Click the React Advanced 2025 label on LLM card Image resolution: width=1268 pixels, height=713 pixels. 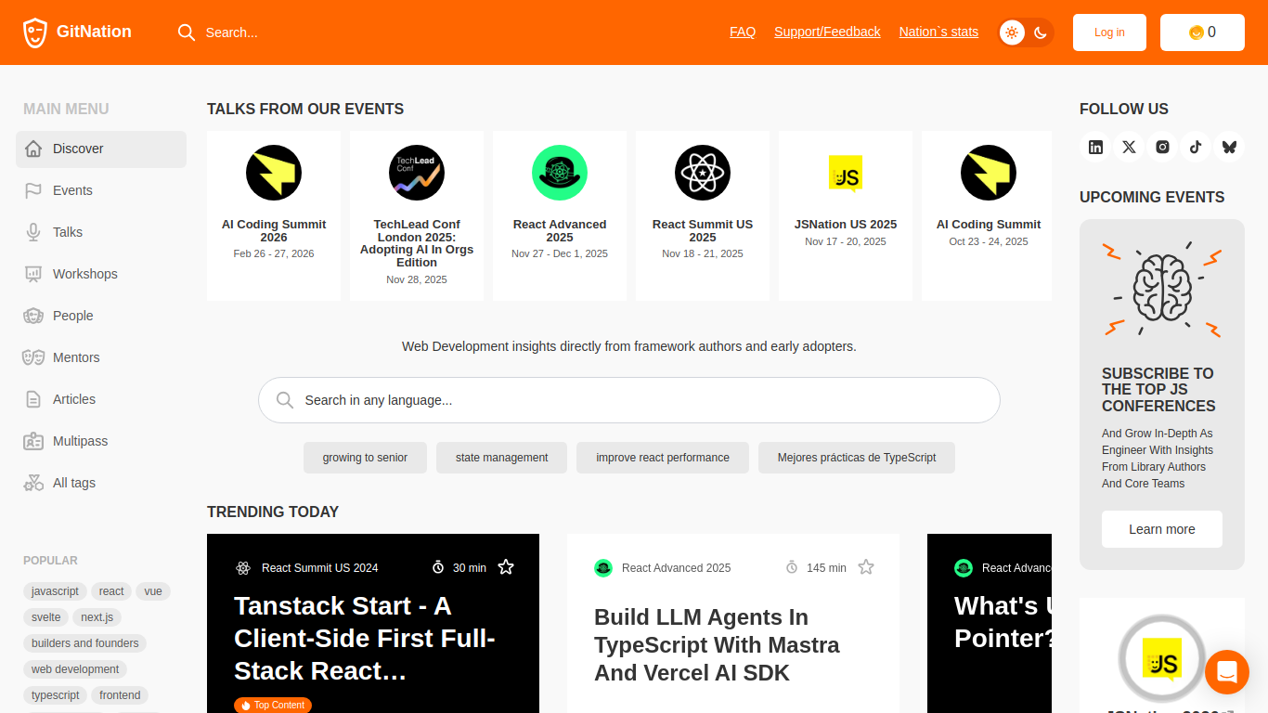pos(676,568)
